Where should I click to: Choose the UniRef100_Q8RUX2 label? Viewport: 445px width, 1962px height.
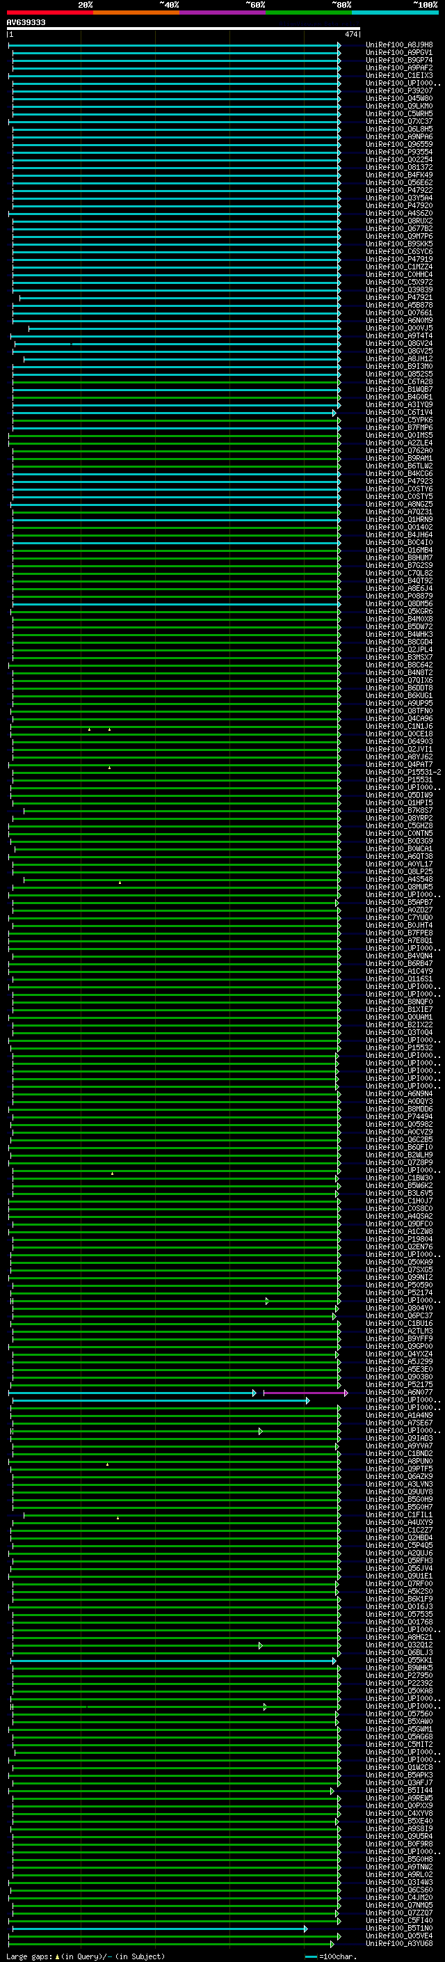[399, 221]
